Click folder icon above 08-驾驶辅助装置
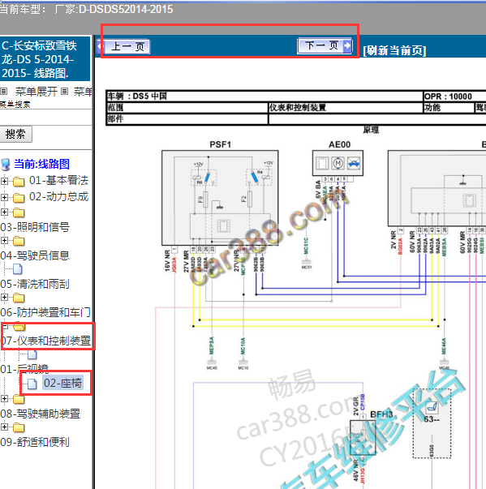The width and height of the screenshot is (486, 489). coord(19,399)
